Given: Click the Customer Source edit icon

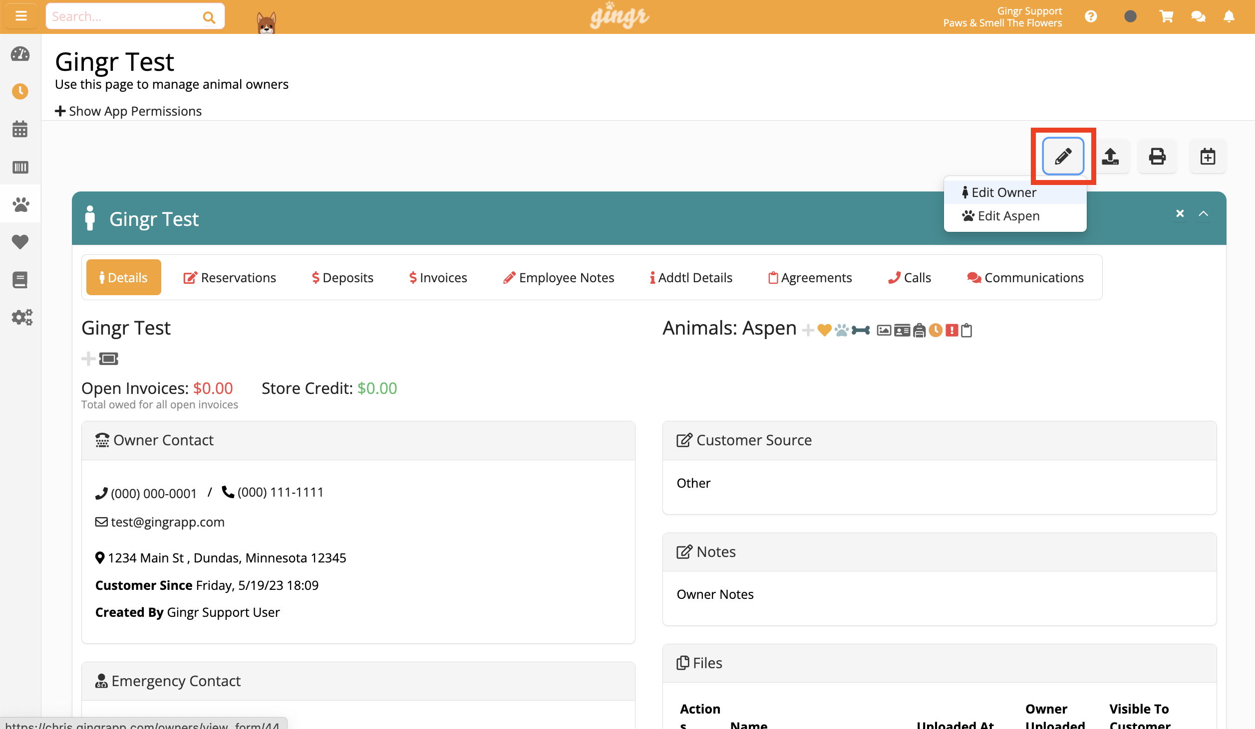Looking at the screenshot, I should (x=684, y=440).
